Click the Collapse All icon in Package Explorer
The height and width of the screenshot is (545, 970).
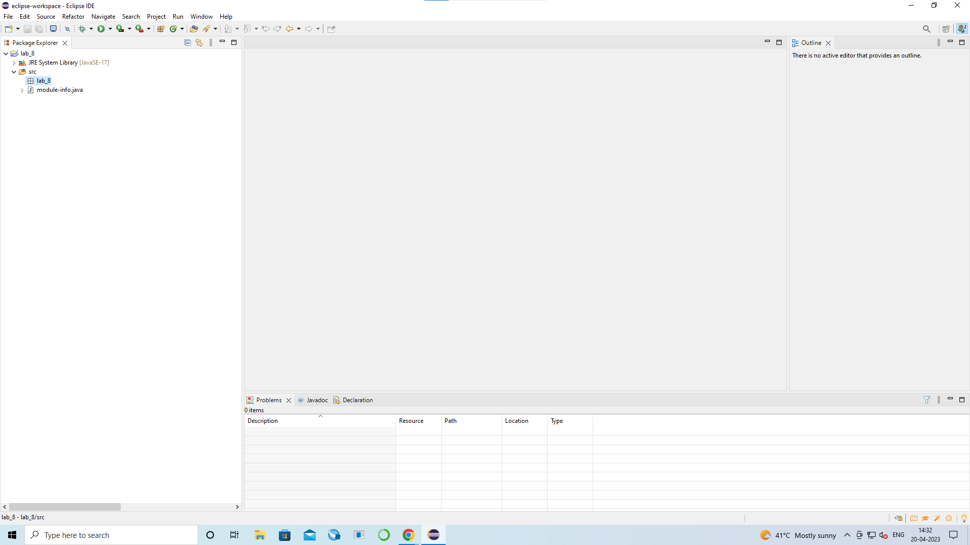pos(187,43)
